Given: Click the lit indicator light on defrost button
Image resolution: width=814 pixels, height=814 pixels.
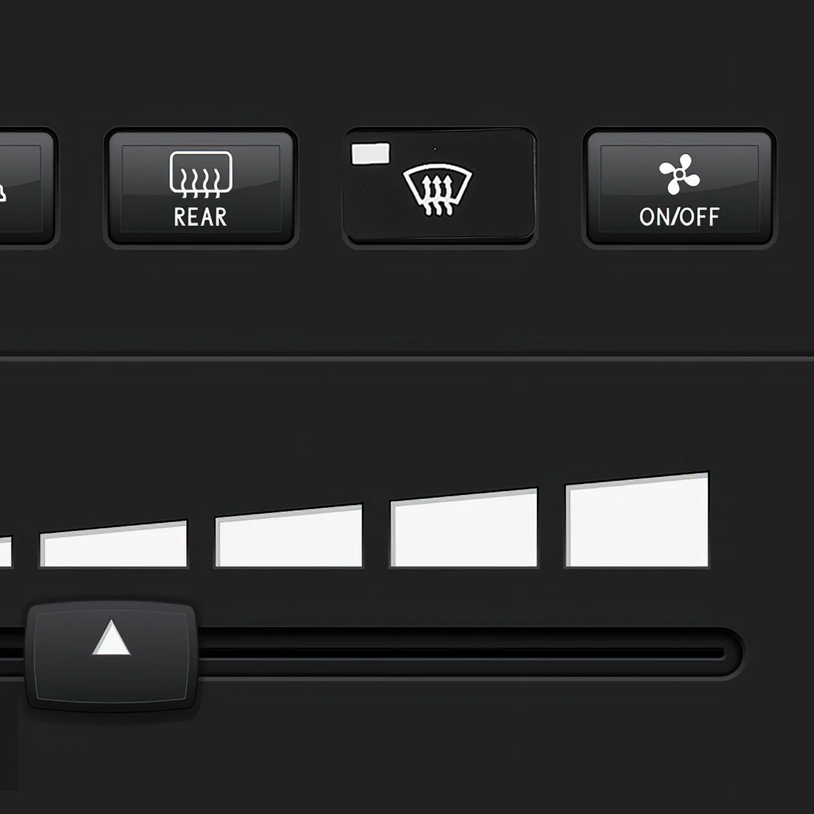Looking at the screenshot, I should (x=370, y=154).
